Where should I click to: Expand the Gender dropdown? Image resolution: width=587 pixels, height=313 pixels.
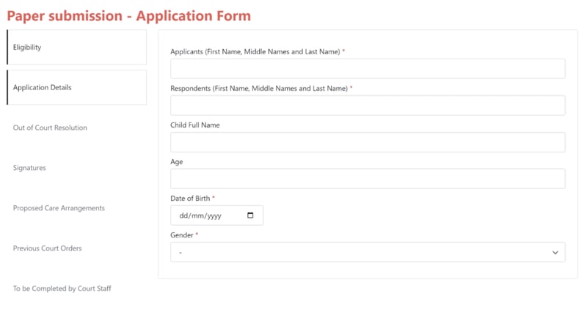tap(368, 252)
